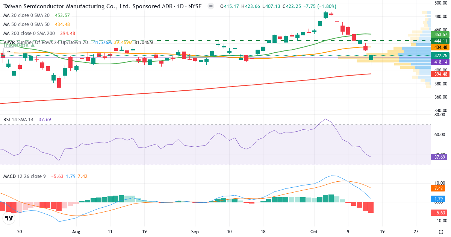Click the Sep label on time axis
451x237 pixels.
[x=194, y=231]
